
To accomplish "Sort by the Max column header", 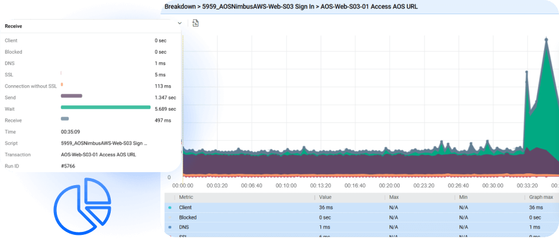I will tap(394, 198).
